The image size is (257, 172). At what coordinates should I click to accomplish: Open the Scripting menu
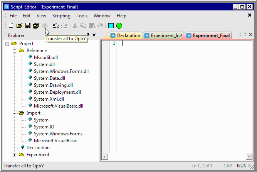(61, 16)
